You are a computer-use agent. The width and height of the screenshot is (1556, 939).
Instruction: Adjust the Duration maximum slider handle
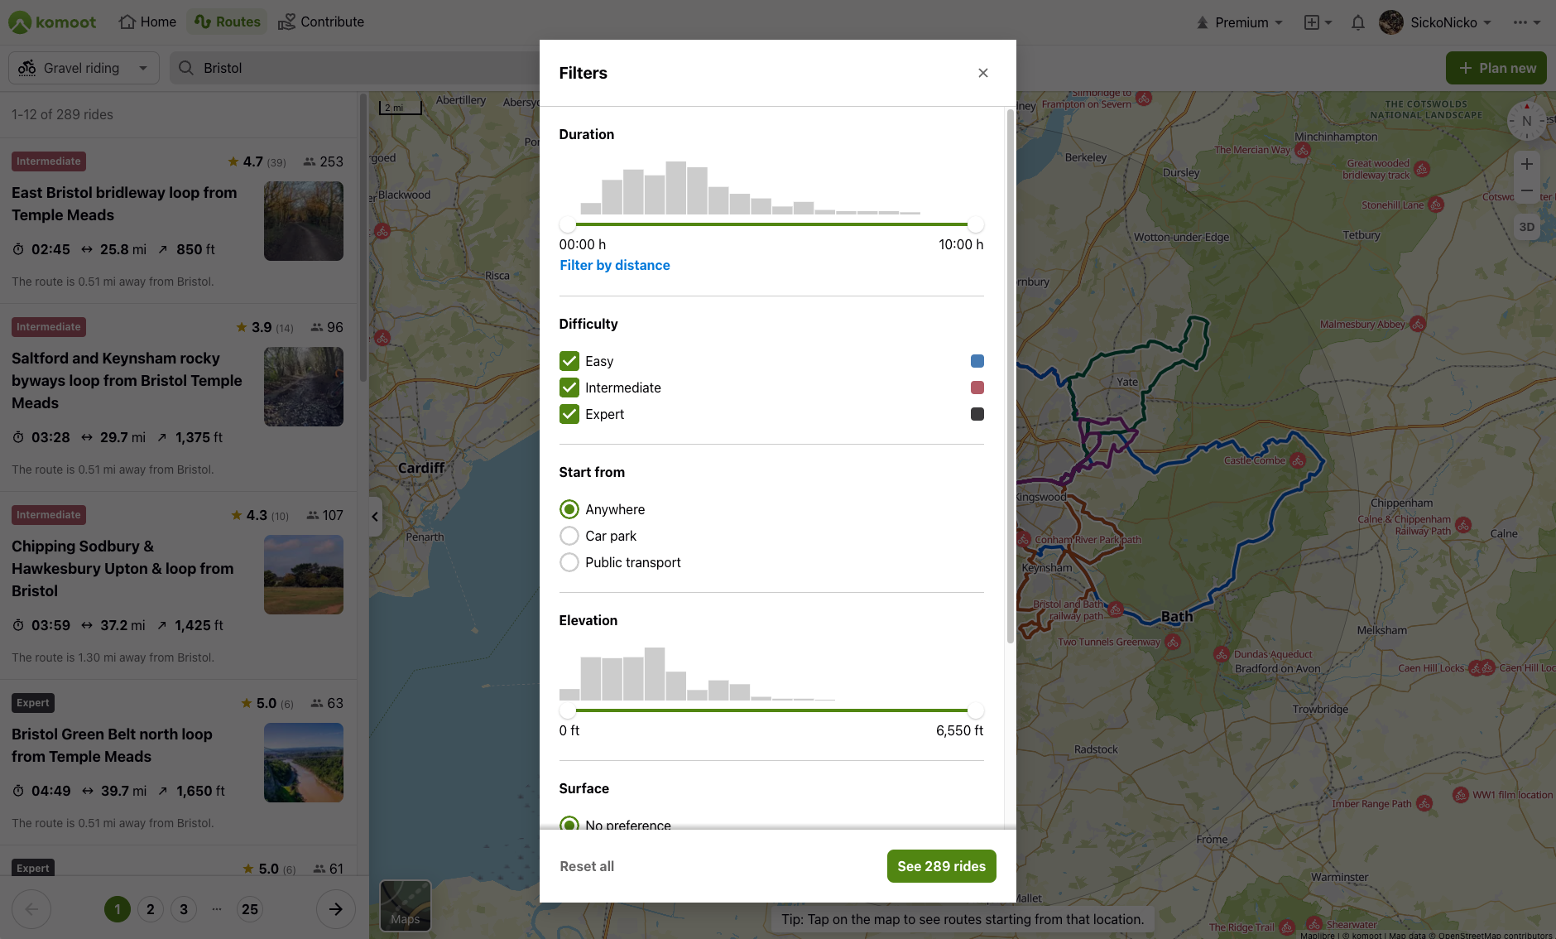coord(976,224)
